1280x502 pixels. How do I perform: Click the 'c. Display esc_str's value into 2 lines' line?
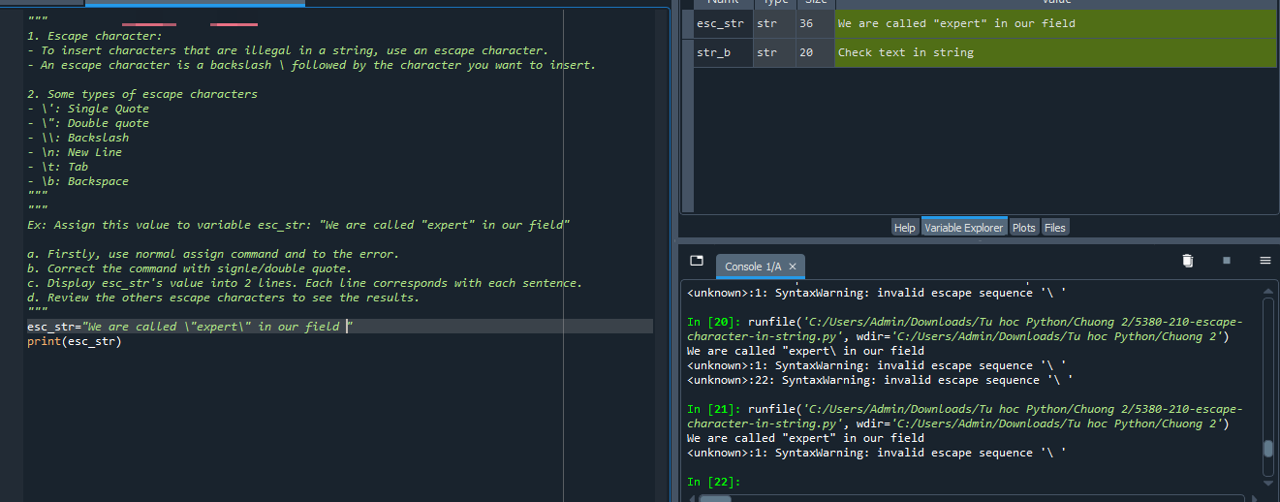[304, 283]
